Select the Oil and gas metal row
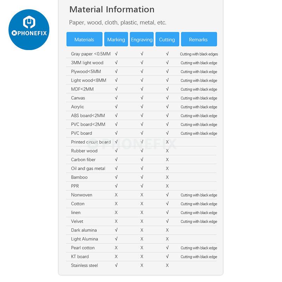The width and height of the screenshot is (282, 282). pos(88,168)
